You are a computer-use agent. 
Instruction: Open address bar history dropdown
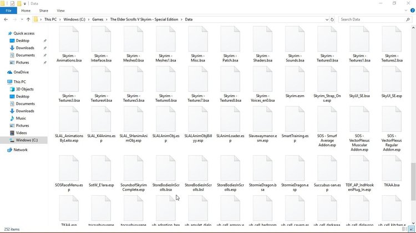327,19
